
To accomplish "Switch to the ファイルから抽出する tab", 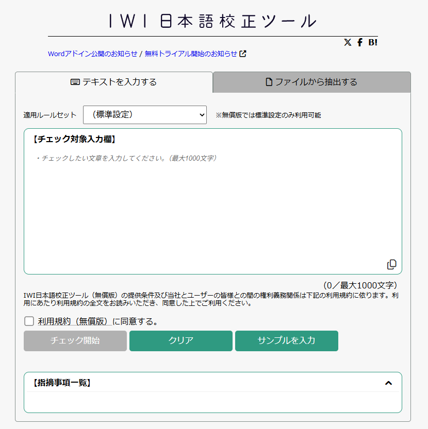I will coord(312,82).
